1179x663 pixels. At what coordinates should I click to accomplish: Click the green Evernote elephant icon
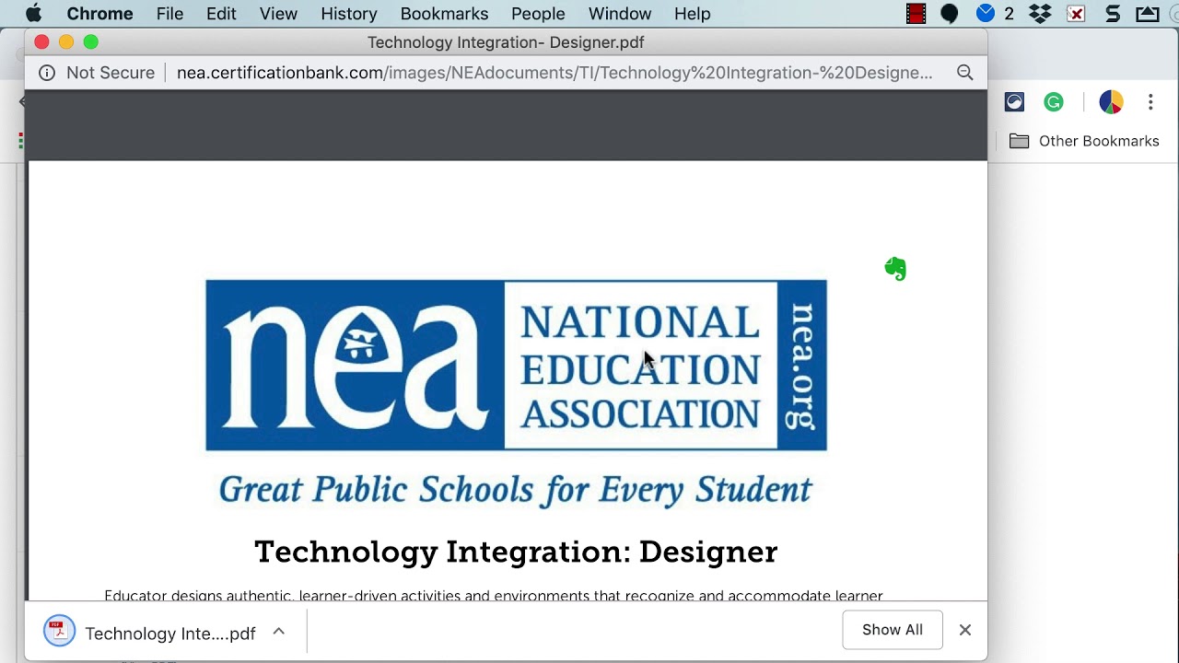895,269
